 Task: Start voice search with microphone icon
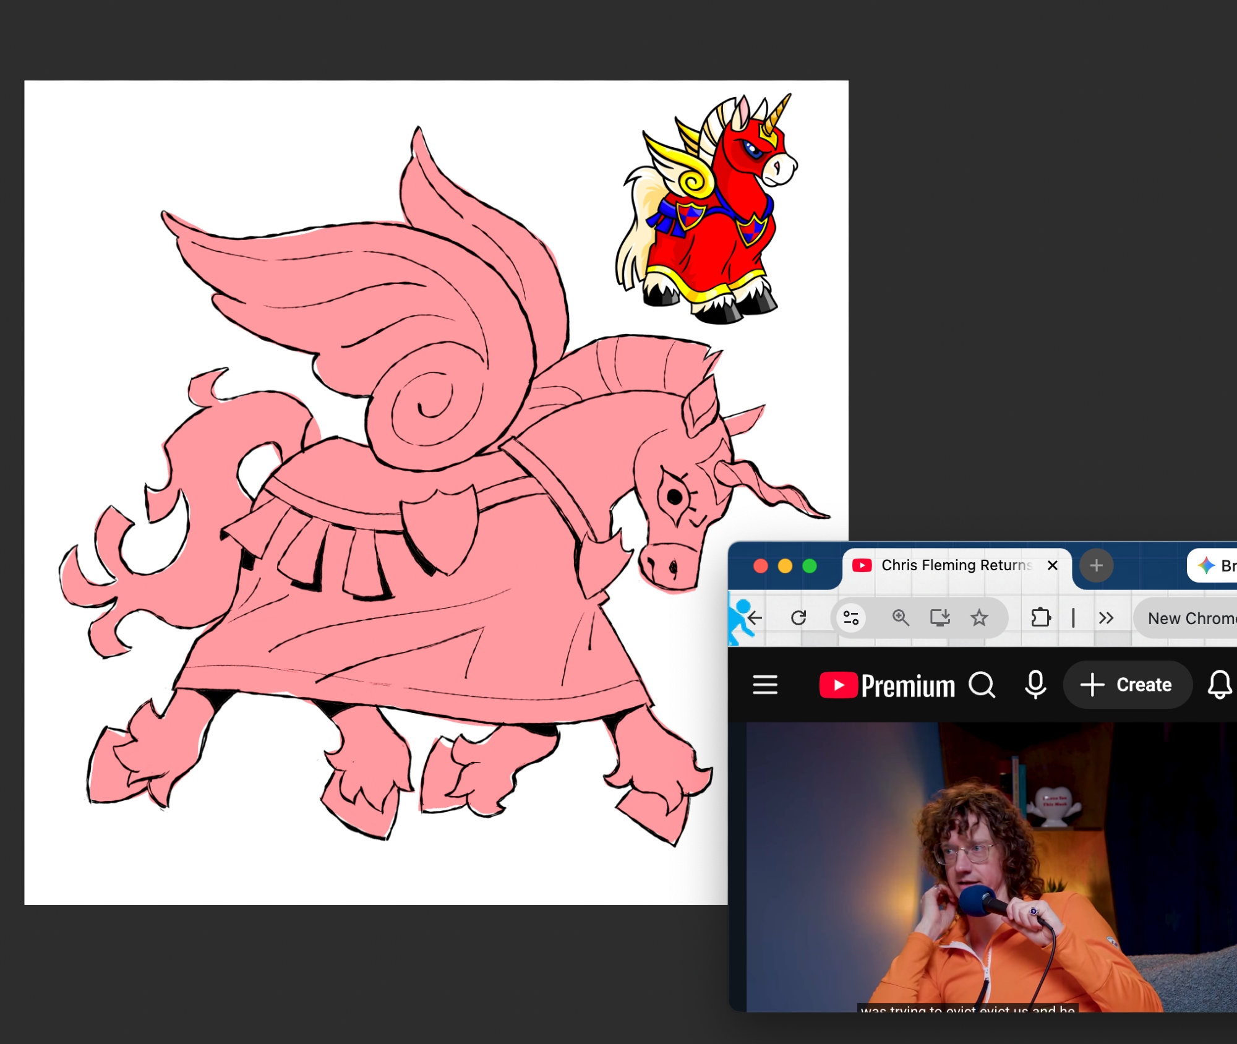pyautogui.click(x=1035, y=685)
